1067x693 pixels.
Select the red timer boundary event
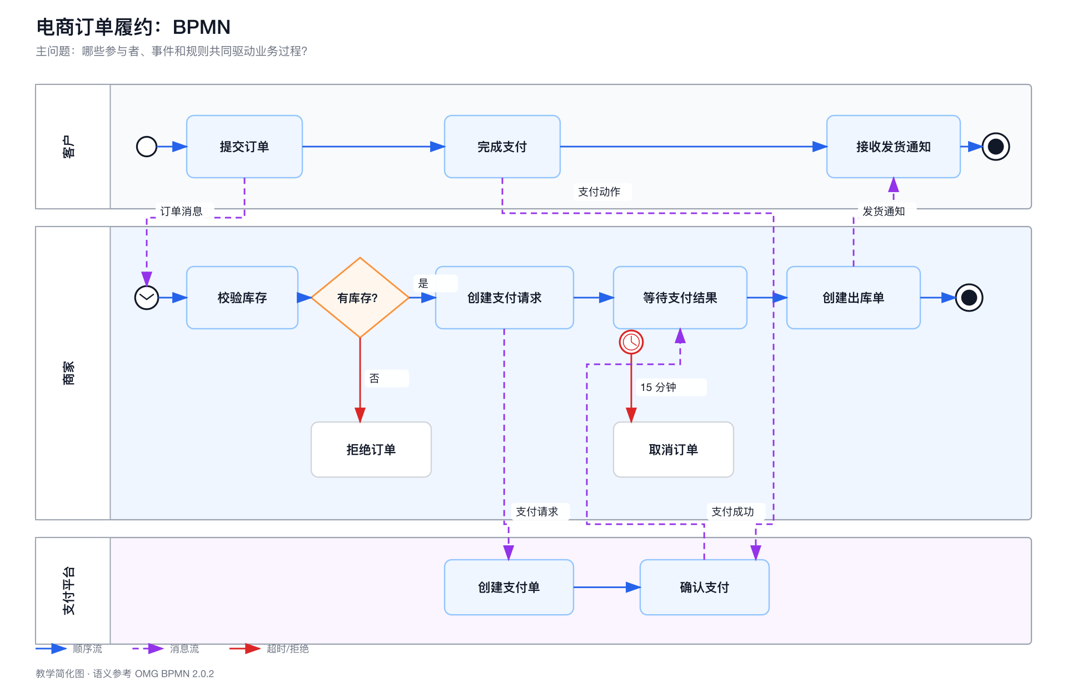pyautogui.click(x=631, y=342)
